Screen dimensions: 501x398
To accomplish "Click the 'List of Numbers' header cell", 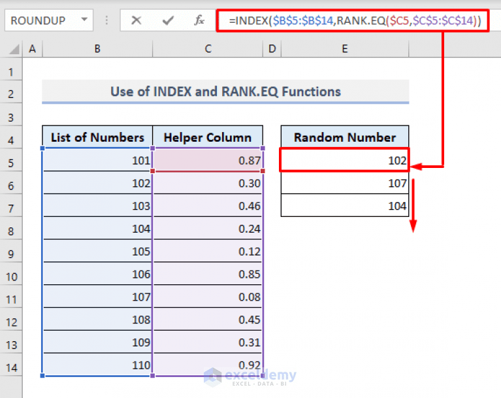I will (x=97, y=137).
